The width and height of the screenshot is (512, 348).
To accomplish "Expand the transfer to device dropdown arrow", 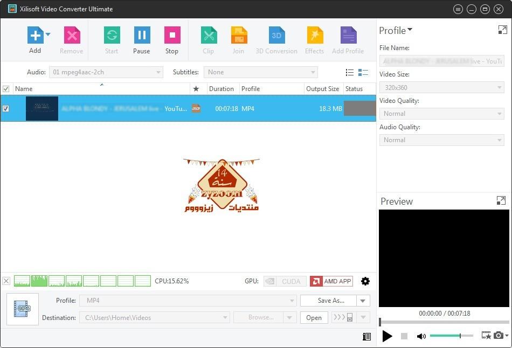I will tap(363, 317).
